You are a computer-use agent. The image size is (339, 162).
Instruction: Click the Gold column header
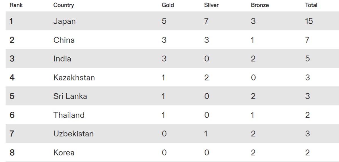pyautogui.click(x=168, y=5)
